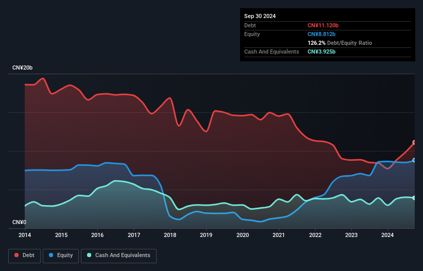Click the 2016 x-axis label
This screenshot has width=423, height=271.
pyautogui.click(x=97, y=235)
